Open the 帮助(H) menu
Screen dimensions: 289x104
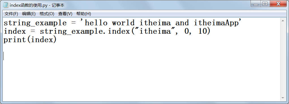pyautogui.click(x=83, y=14)
